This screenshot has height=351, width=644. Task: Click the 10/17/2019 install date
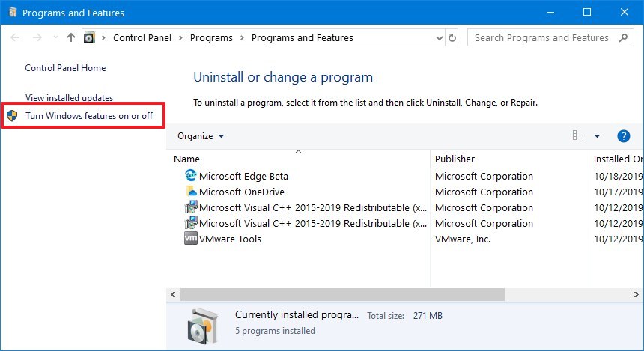coord(618,192)
